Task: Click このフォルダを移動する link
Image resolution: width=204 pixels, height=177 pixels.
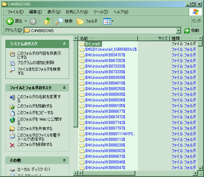Action: [x=35, y=106]
